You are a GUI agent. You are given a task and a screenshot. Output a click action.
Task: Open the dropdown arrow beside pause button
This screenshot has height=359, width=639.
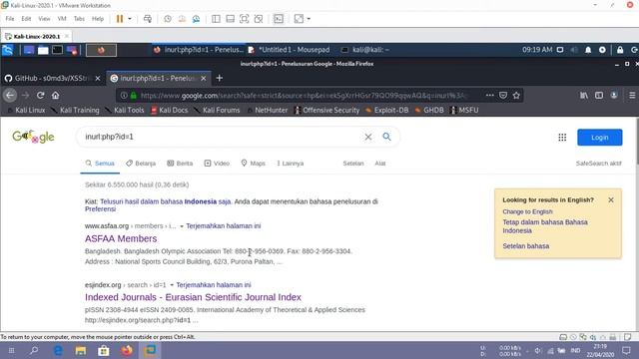(x=130, y=19)
